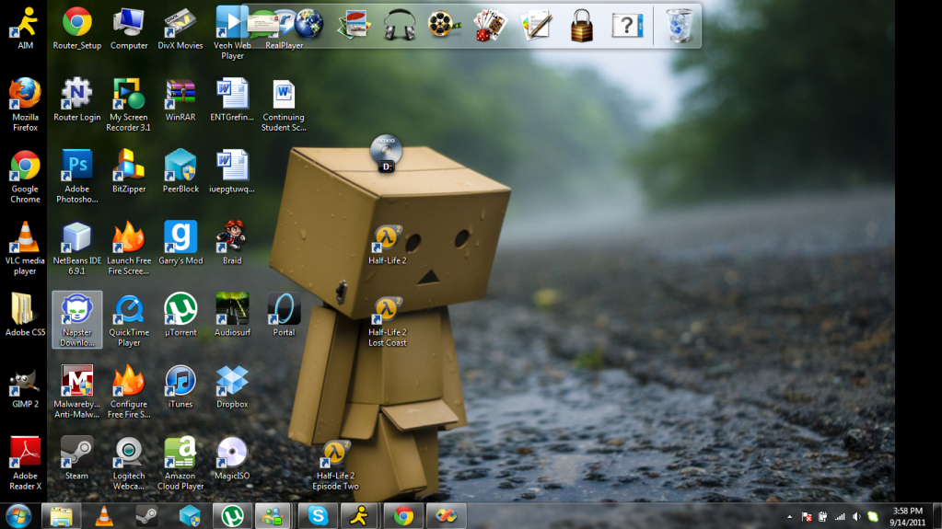Viewport: 942px width, 529px height.
Task: Open the Steam desktop shortcut
Action: pos(76,453)
